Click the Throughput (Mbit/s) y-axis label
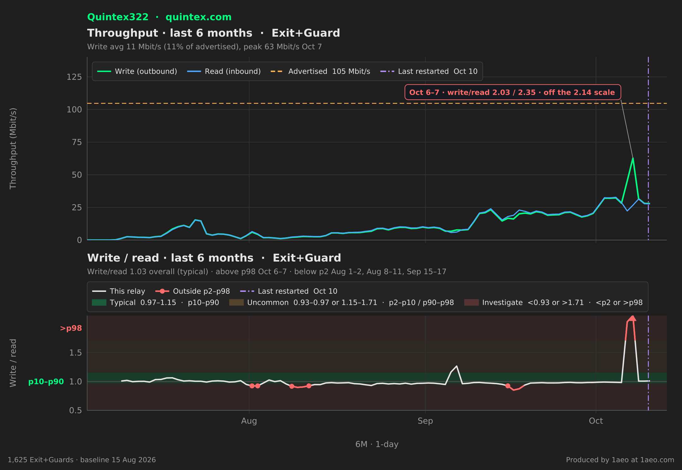Viewport: 682px width, 470px height. [13, 148]
